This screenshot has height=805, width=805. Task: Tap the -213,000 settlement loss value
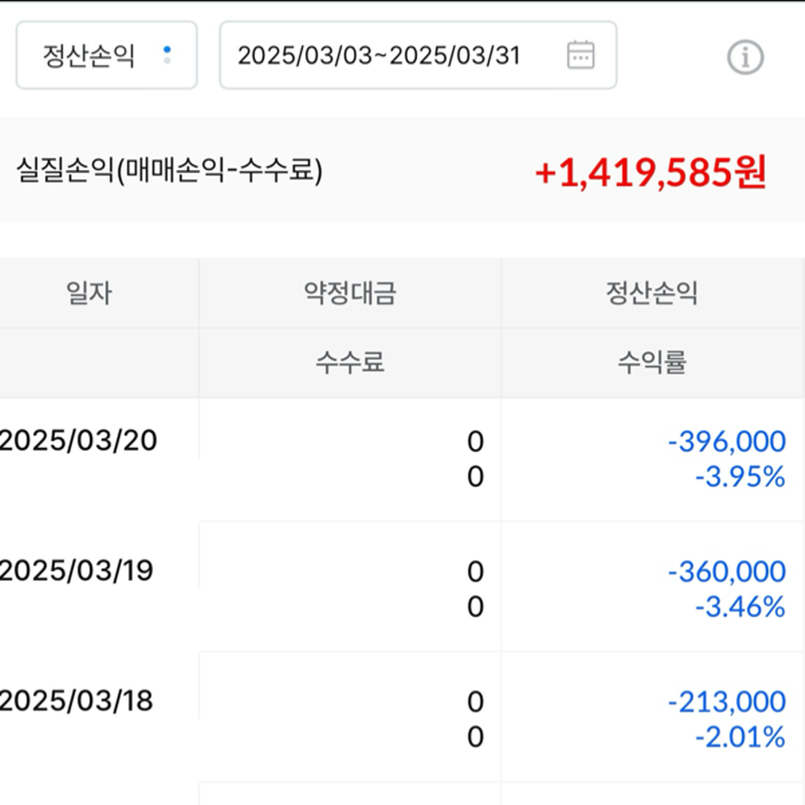click(726, 701)
